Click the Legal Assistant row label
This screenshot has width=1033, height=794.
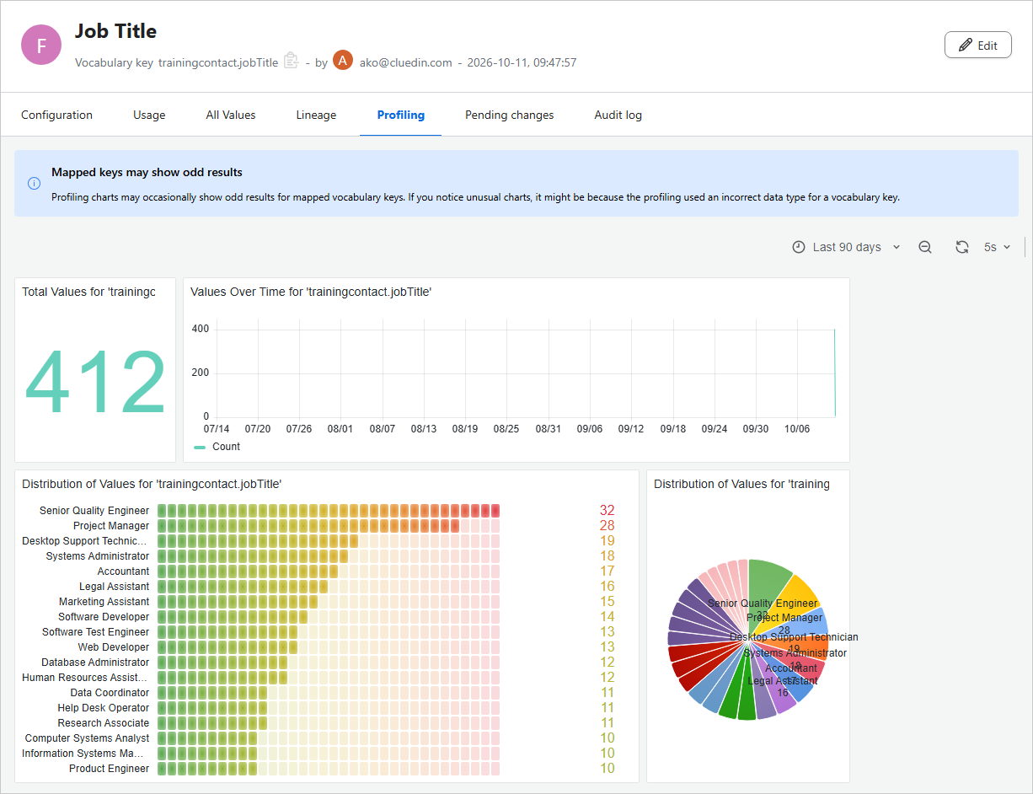coord(115,587)
